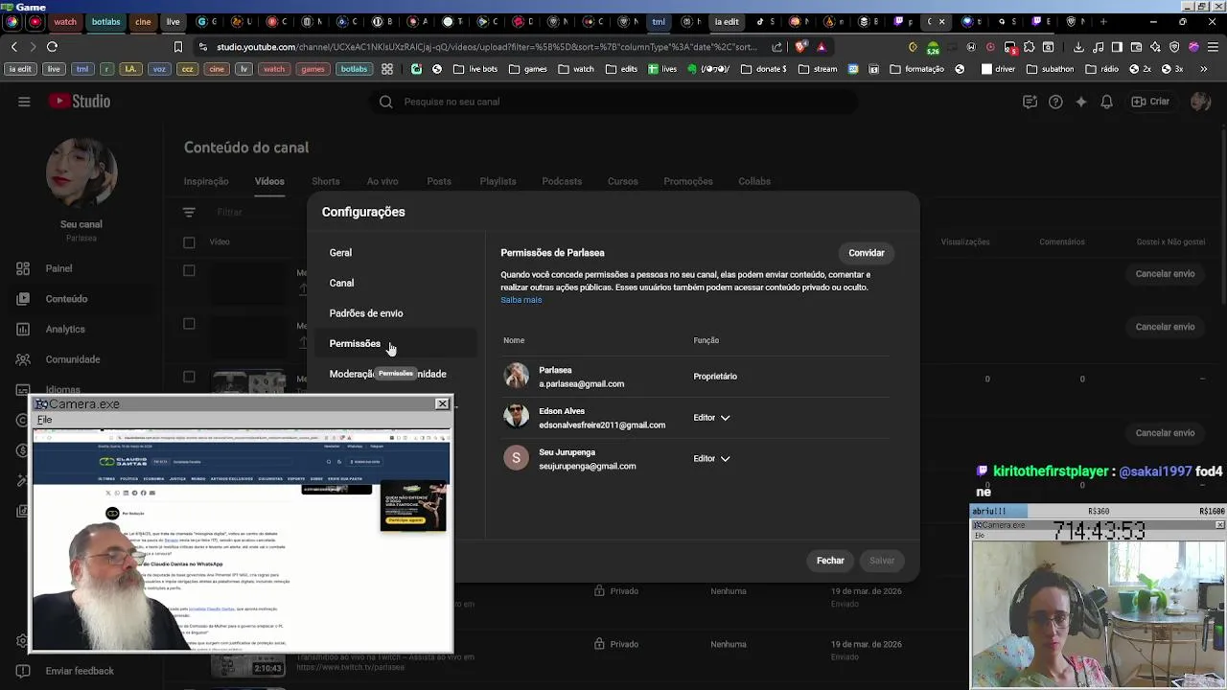Screen dimensions: 1227x690
Task: Open the feedback message icon beside help
Action: [x=1030, y=102]
